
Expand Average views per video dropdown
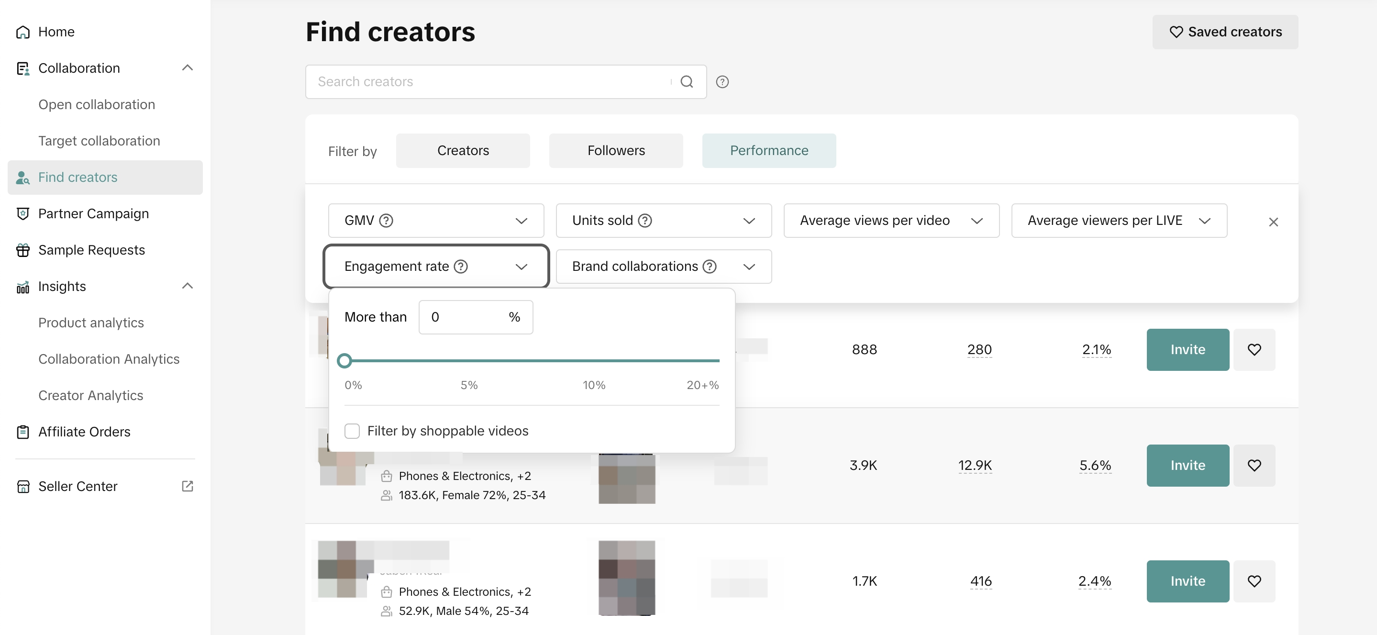click(890, 220)
